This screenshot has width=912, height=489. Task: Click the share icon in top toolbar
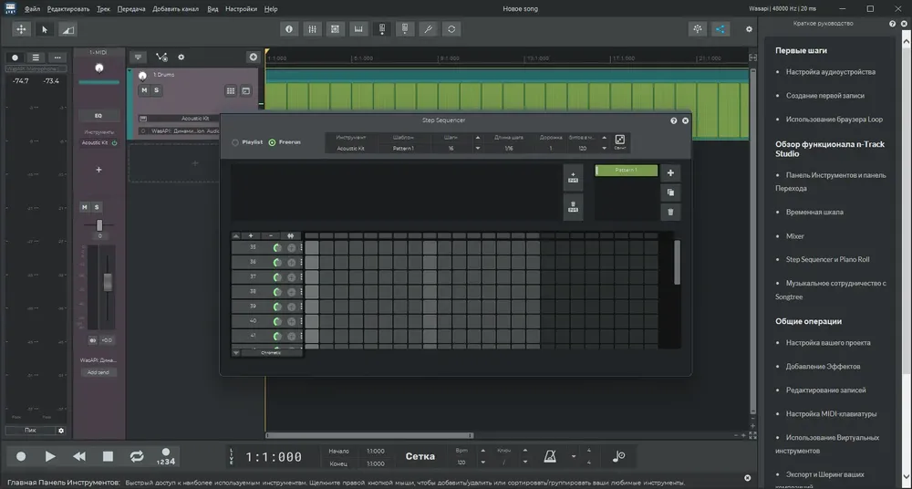point(720,29)
